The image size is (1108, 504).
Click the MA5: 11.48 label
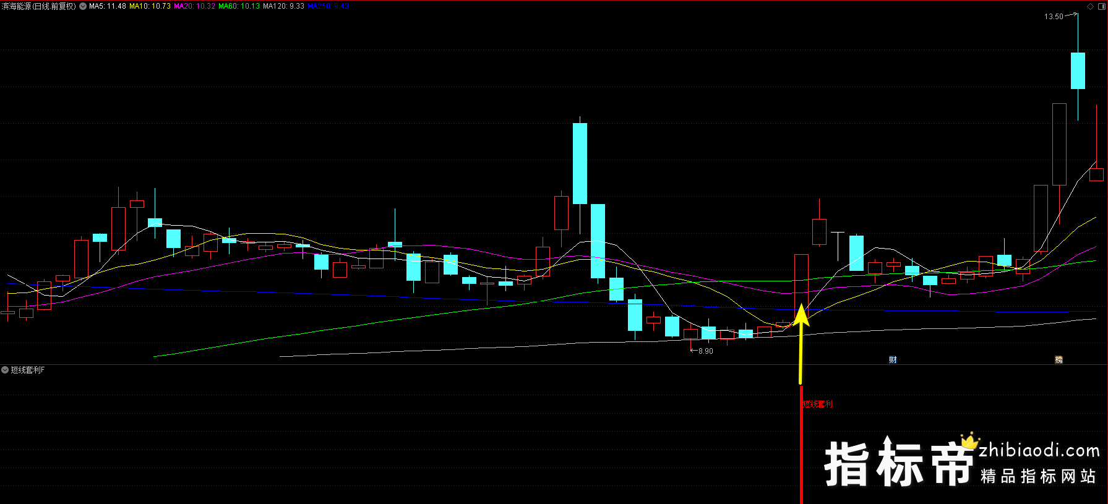click(x=108, y=6)
